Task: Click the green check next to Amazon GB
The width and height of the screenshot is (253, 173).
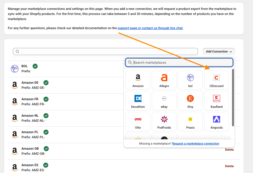Action: tap(46, 149)
